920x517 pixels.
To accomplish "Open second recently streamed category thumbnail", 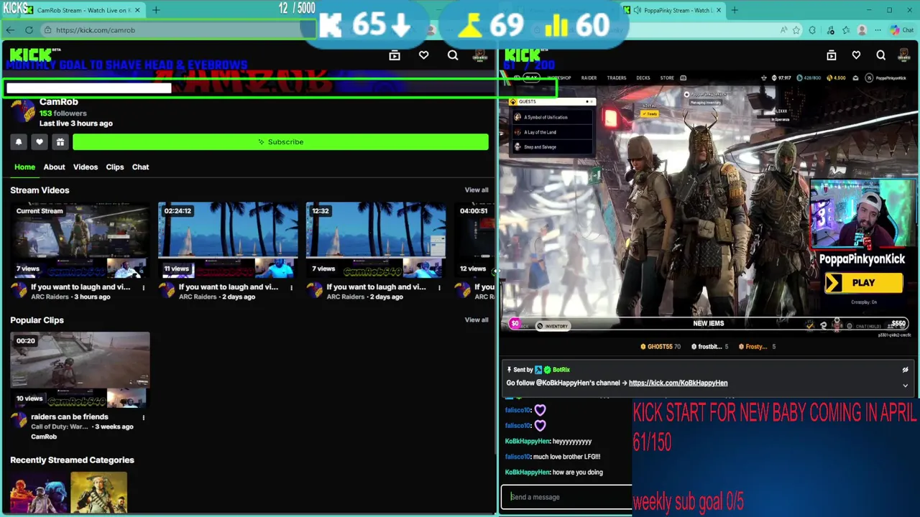I will point(98,494).
